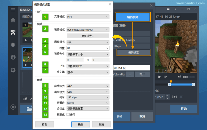The height and width of the screenshot is (130, 207).
Task: Select the 编码模式 tab button
Action: click(x=132, y=17)
